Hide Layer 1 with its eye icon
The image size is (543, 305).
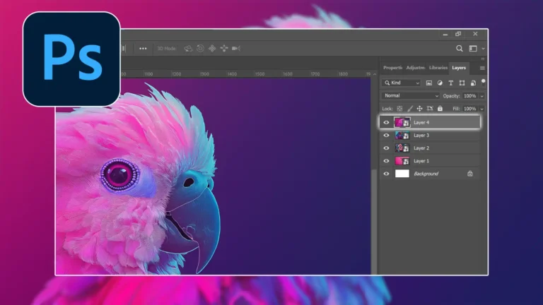click(386, 161)
